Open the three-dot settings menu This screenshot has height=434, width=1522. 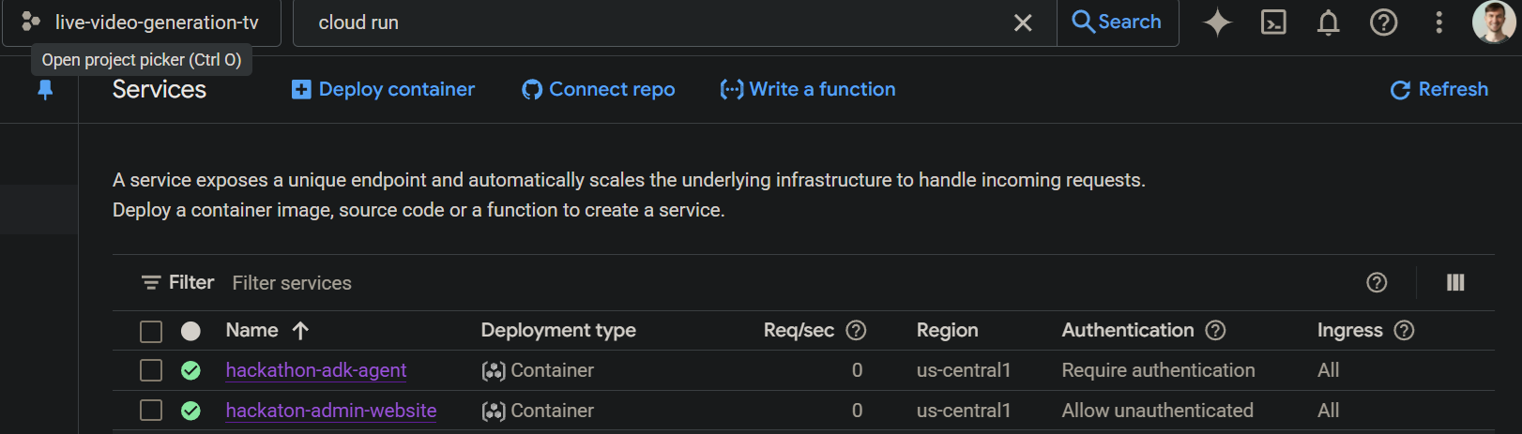(x=1438, y=22)
